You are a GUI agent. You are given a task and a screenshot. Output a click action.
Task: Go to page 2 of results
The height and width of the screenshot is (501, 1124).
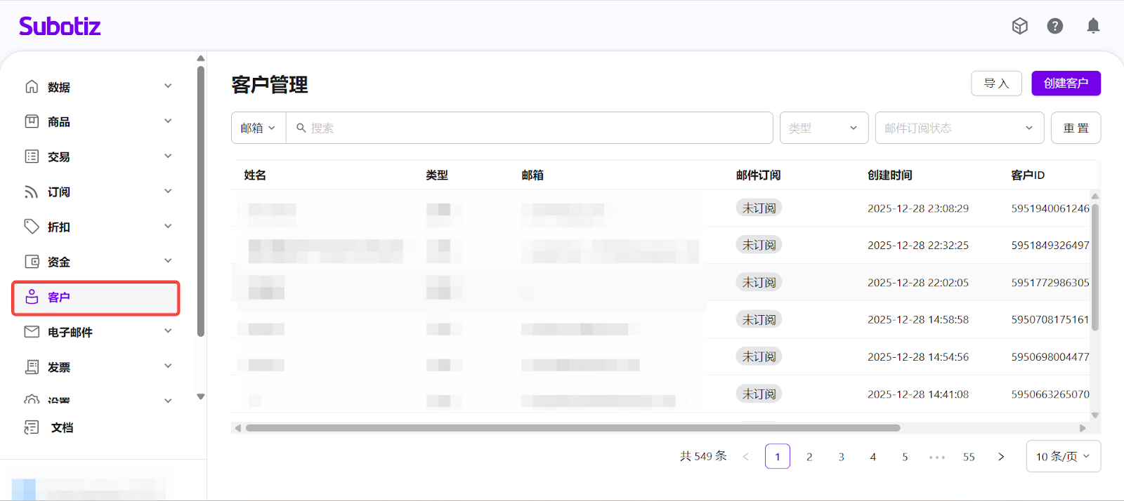(x=809, y=457)
